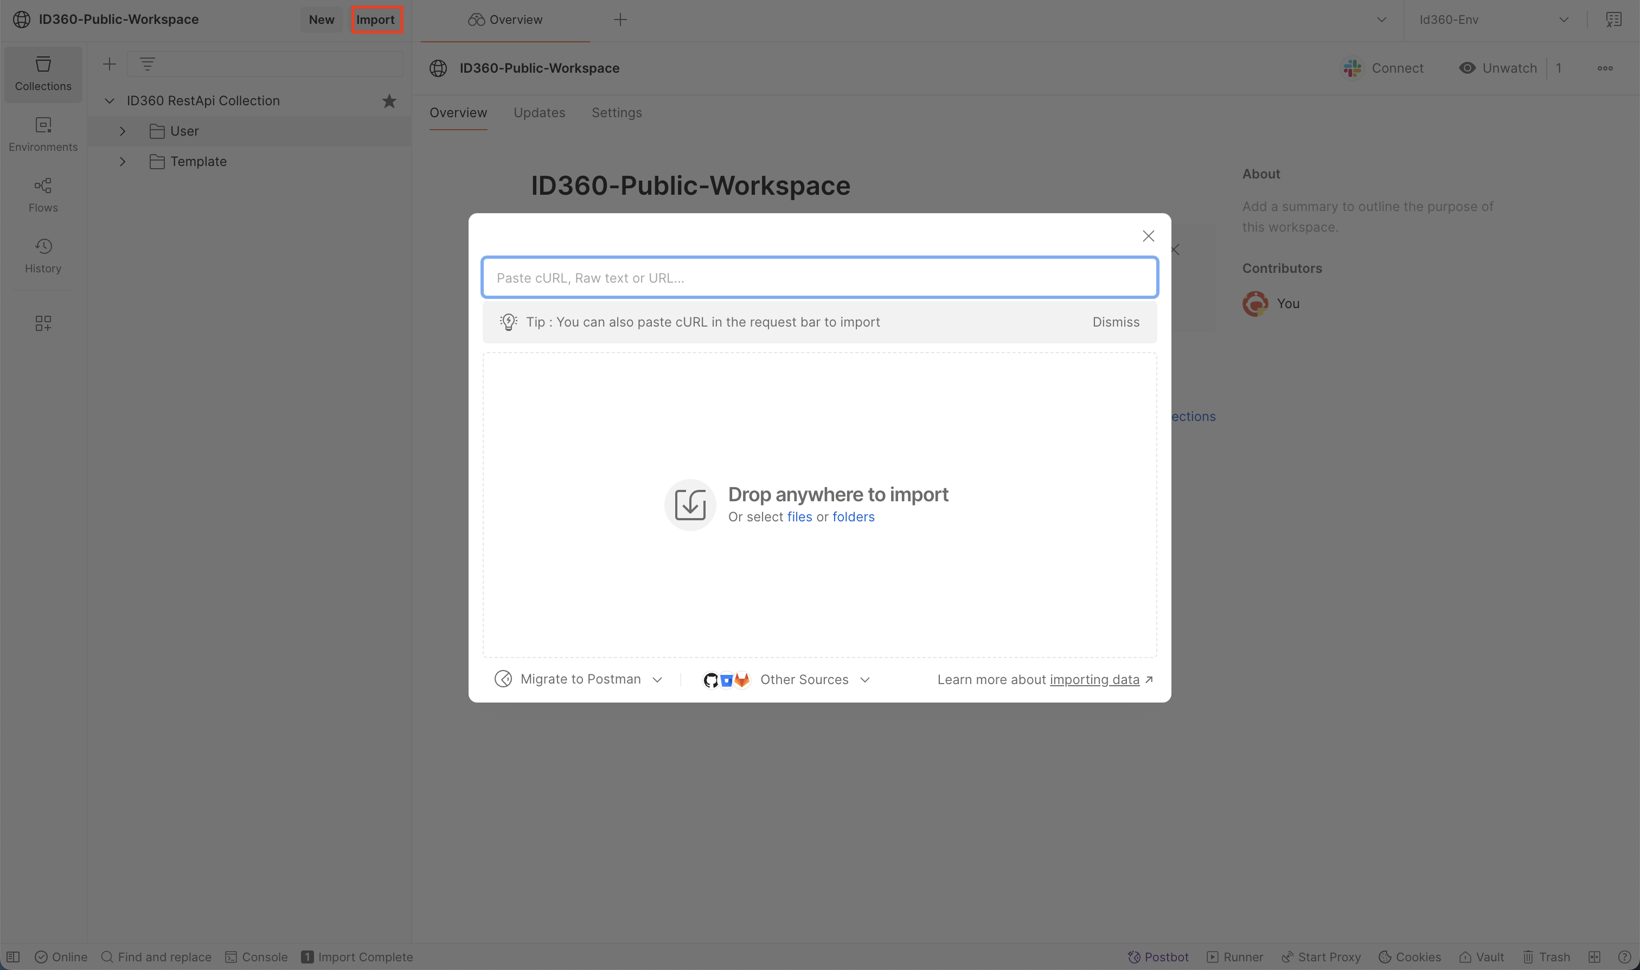Click the ID360-Public-Workspace header name
Screen dimensions: 1640x970
click(539, 68)
